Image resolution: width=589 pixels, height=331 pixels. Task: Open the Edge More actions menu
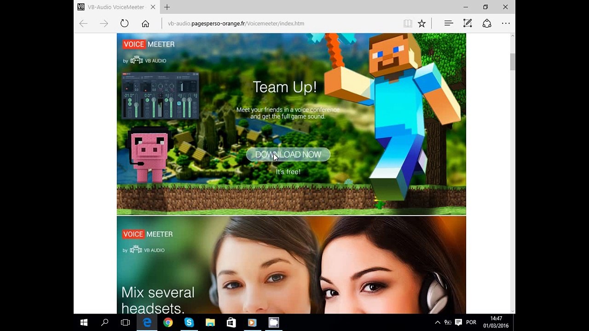506,23
